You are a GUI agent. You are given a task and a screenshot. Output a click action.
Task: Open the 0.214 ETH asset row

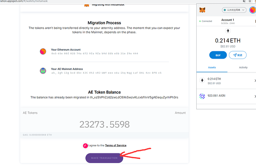226,81
